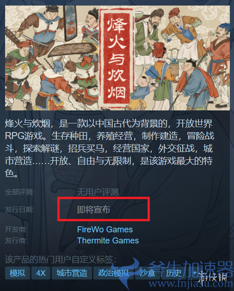Select the 城市营造 tag

(72, 273)
